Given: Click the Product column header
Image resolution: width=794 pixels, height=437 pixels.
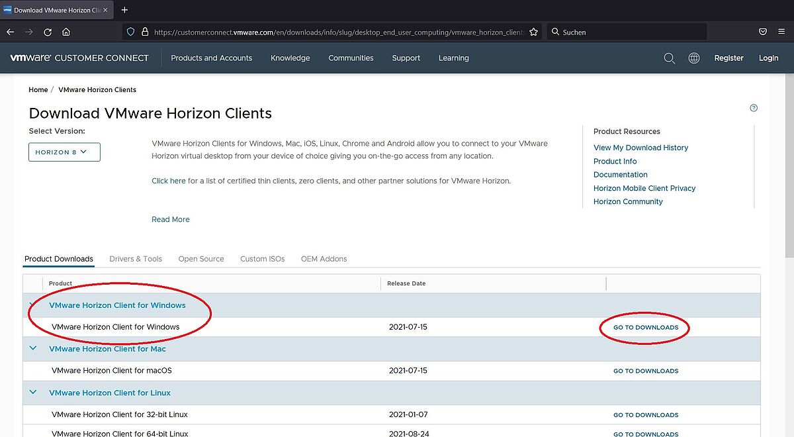Looking at the screenshot, I should click(60, 283).
